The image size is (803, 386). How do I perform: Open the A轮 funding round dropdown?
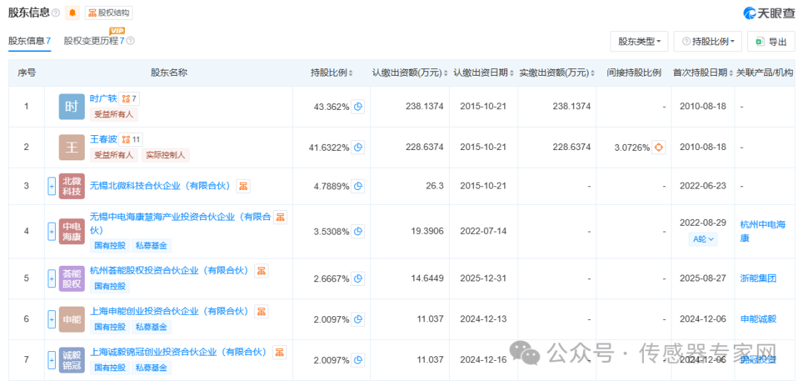point(703,239)
